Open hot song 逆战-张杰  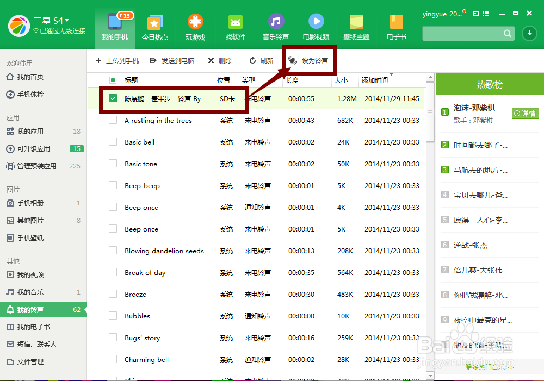[471, 246]
